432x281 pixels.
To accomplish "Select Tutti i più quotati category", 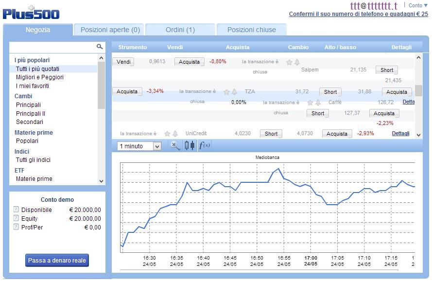I will pyautogui.click(x=37, y=69).
